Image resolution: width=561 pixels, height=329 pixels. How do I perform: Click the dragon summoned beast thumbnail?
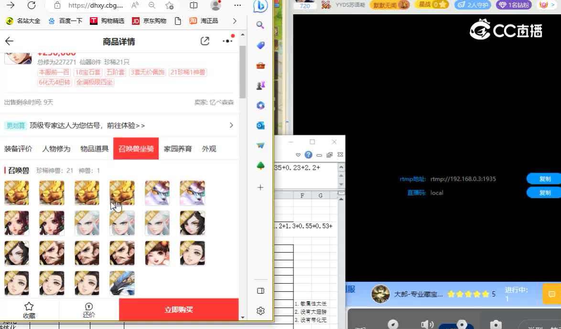(x=122, y=283)
